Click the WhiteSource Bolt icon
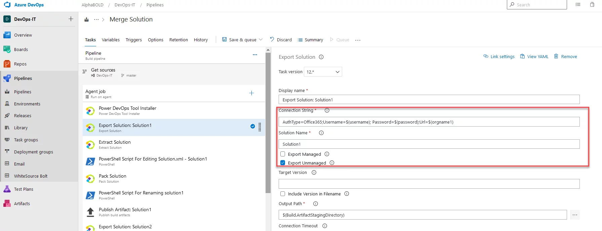The image size is (602, 231). point(7,176)
